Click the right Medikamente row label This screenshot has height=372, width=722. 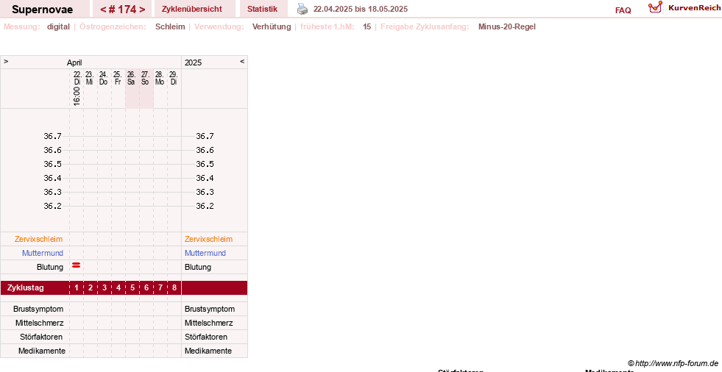click(208, 351)
